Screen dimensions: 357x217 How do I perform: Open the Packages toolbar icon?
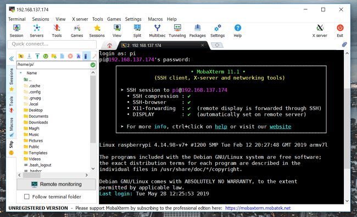[197, 31]
